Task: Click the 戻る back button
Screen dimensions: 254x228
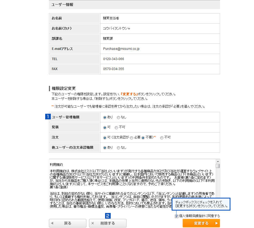Action: point(68,223)
